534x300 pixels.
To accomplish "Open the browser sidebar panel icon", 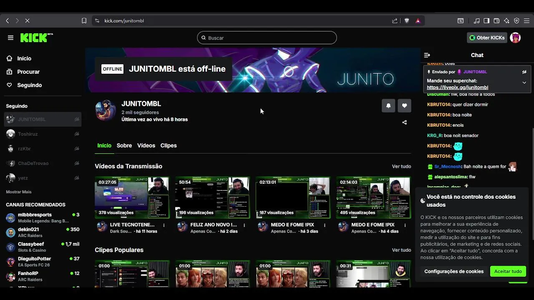I will (486, 20).
